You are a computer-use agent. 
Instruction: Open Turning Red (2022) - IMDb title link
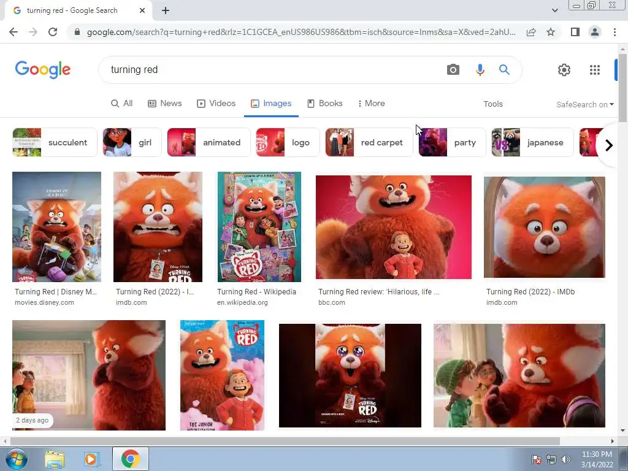coord(530,291)
